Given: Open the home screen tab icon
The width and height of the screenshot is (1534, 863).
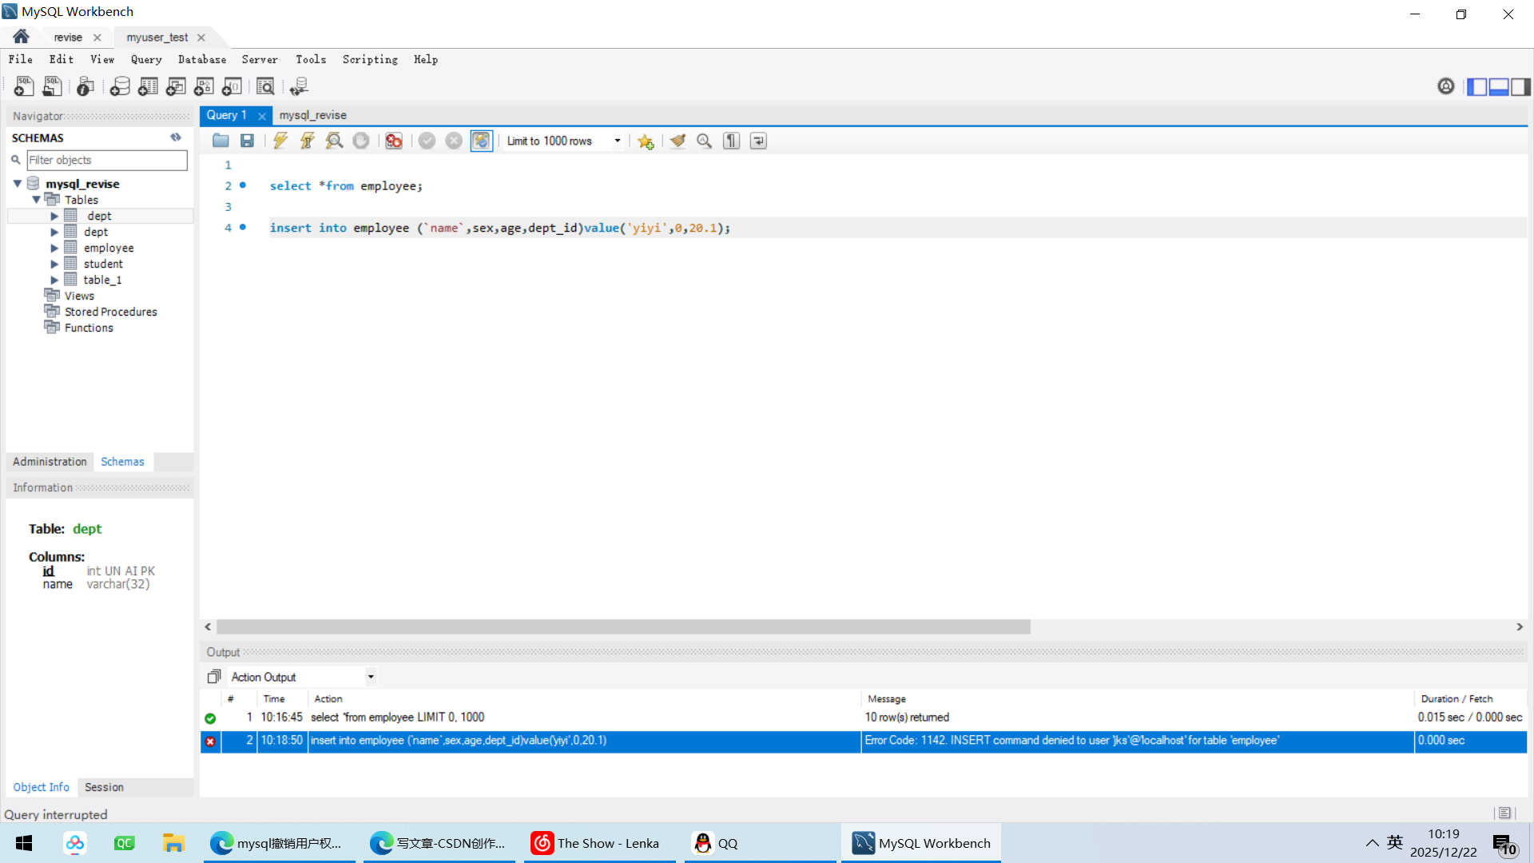Looking at the screenshot, I should point(21,37).
